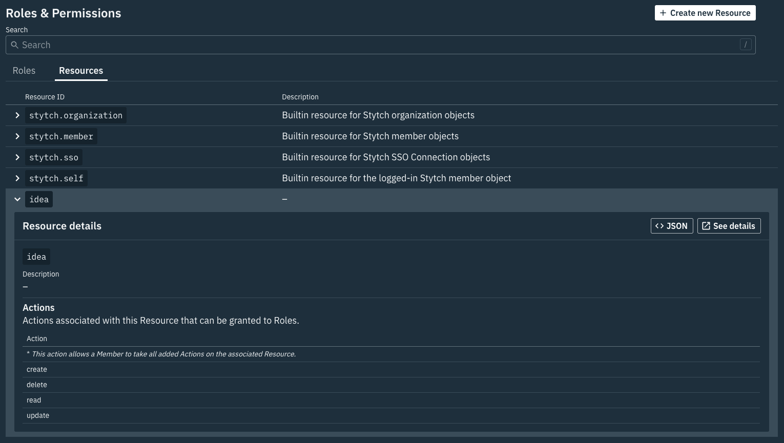Screen dimensions: 784x443
Task: Click the plus icon on Create new Resource
Action: point(663,13)
